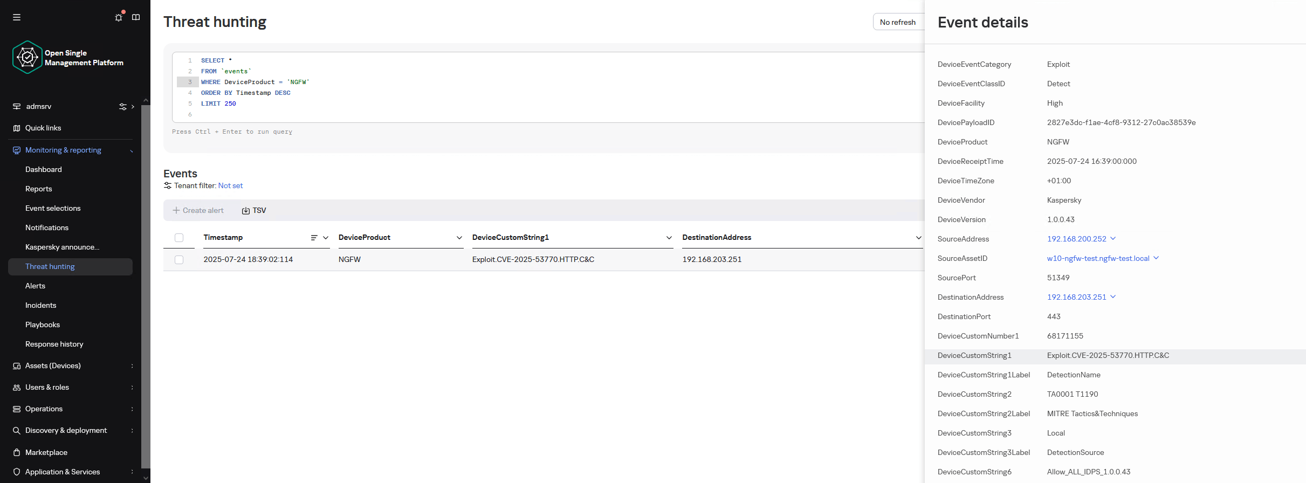Click the TSV export button
Image resolution: width=1306 pixels, height=483 pixels.
(254, 210)
